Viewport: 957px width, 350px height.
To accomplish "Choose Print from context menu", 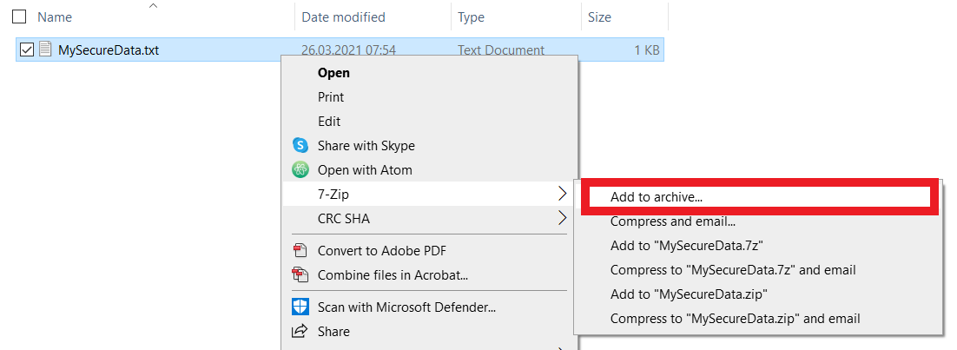I will pos(331,97).
